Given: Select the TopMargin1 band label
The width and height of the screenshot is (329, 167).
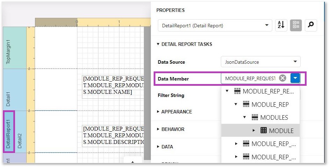Looking at the screenshot, I should point(8,52).
